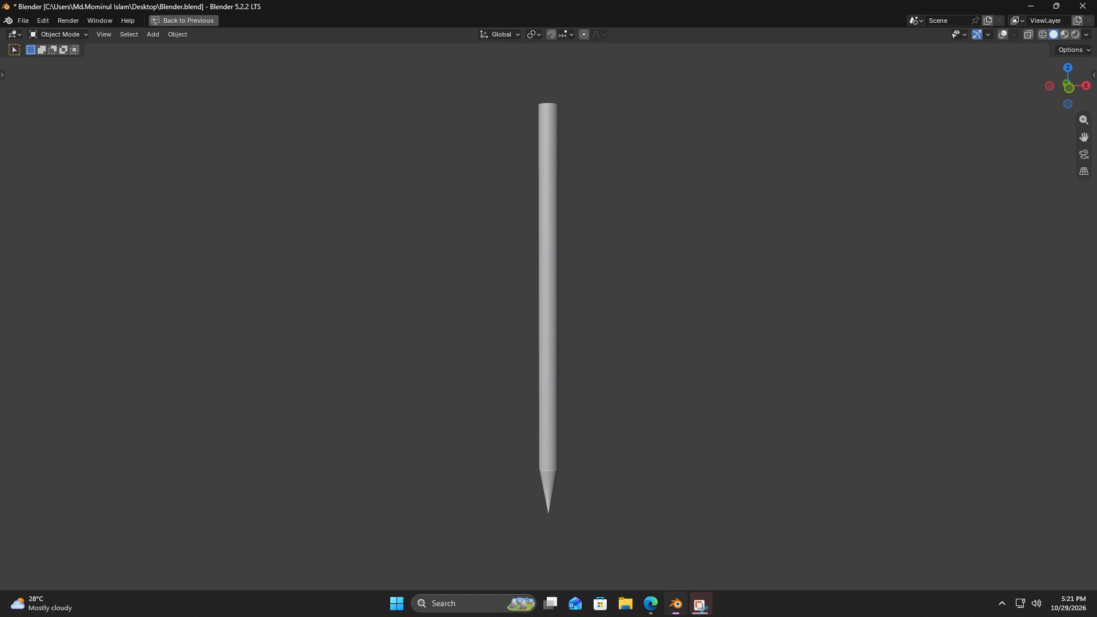
Task: Open the Object Mode dropdown
Action: click(58, 35)
